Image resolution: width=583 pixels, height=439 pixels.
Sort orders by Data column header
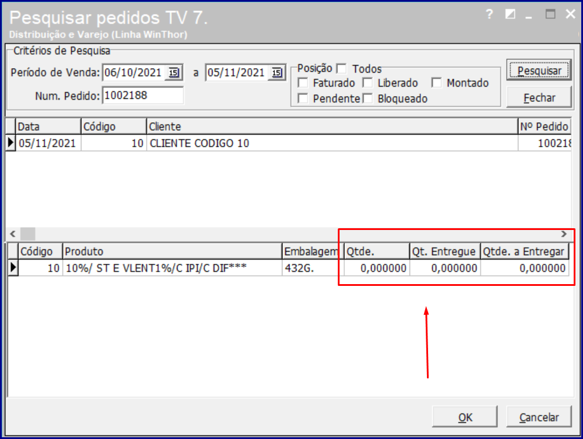tap(48, 126)
